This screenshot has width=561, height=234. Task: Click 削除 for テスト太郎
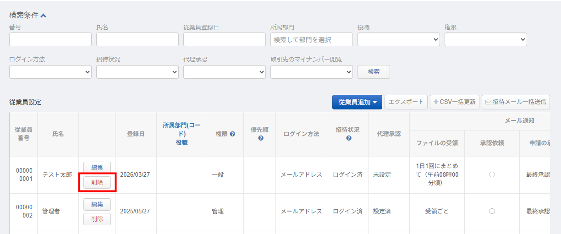(97, 182)
